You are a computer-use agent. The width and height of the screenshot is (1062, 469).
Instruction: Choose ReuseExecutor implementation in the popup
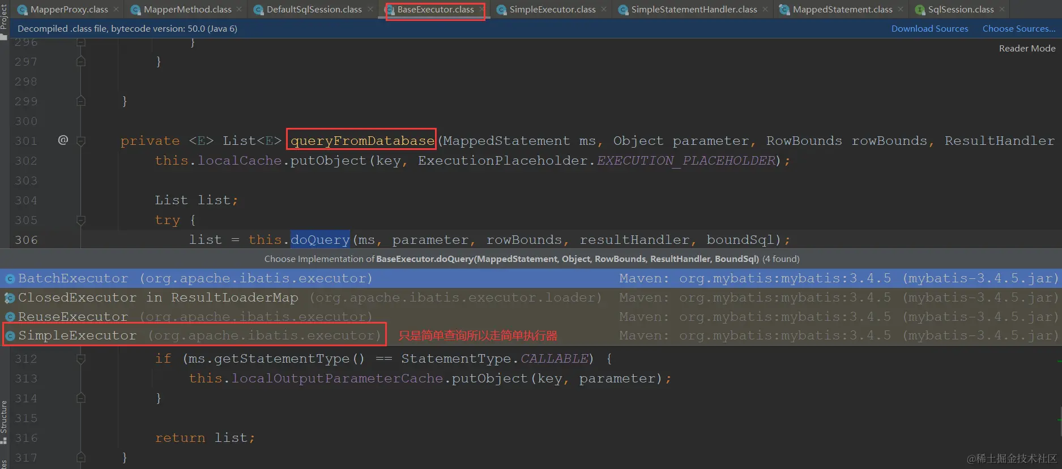point(531,317)
